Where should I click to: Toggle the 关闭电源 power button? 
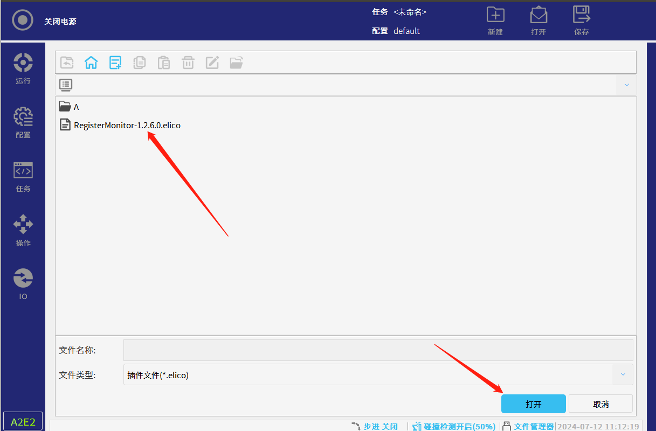click(23, 20)
